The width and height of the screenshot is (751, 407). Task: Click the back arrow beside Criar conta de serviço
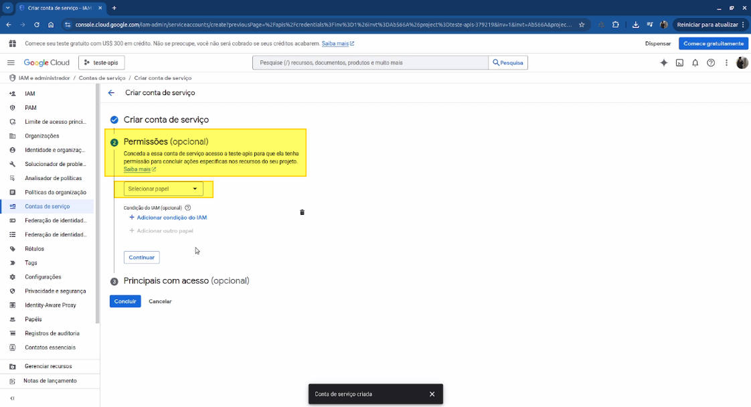[x=111, y=93]
